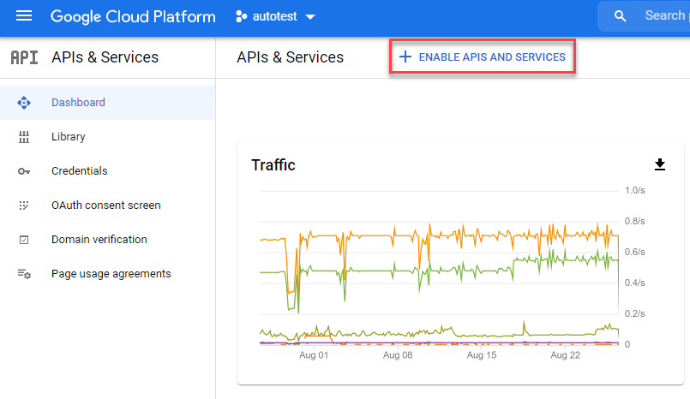This screenshot has width=690, height=399.
Task: Go to OAuth consent screen page
Action: point(105,205)
